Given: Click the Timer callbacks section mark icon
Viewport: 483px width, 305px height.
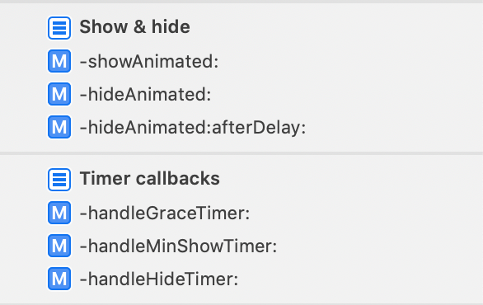Looking at the screenshot, I should tap(59, 180).
